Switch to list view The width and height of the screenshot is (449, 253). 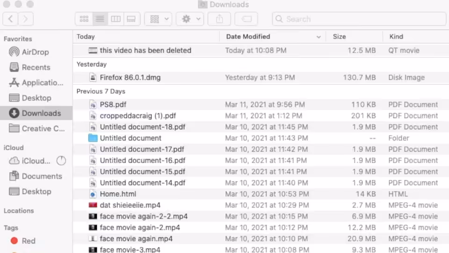coord(100,19)
